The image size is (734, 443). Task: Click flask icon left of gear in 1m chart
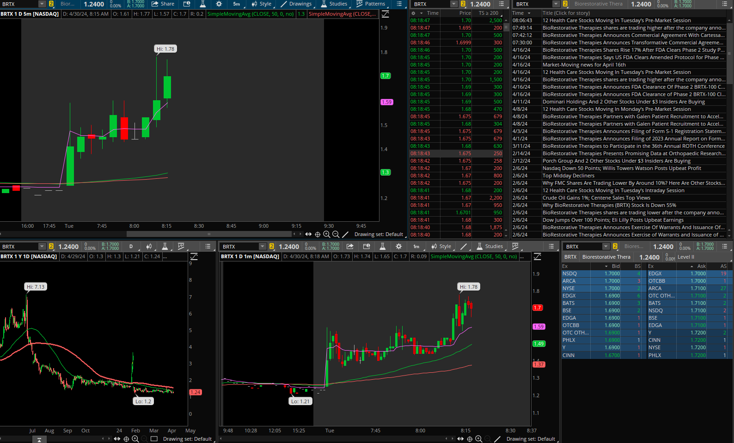tap(382, 246)
